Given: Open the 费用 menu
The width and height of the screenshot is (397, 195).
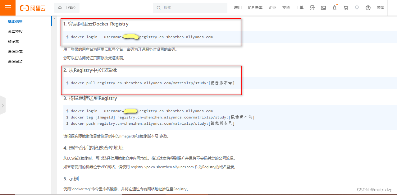Looking at the screenshot, I should coord(238,8).
